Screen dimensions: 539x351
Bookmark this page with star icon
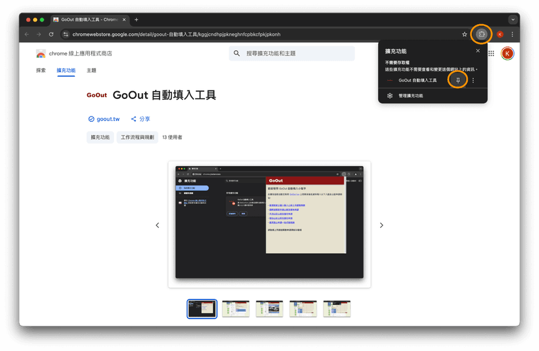point(464,35)
